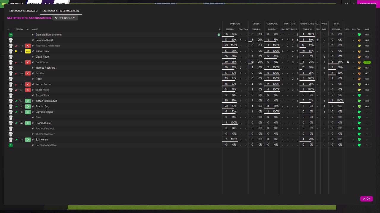Click shirt number 38 badge for Donnarumma
380x213 pixels.
point(11,35)
